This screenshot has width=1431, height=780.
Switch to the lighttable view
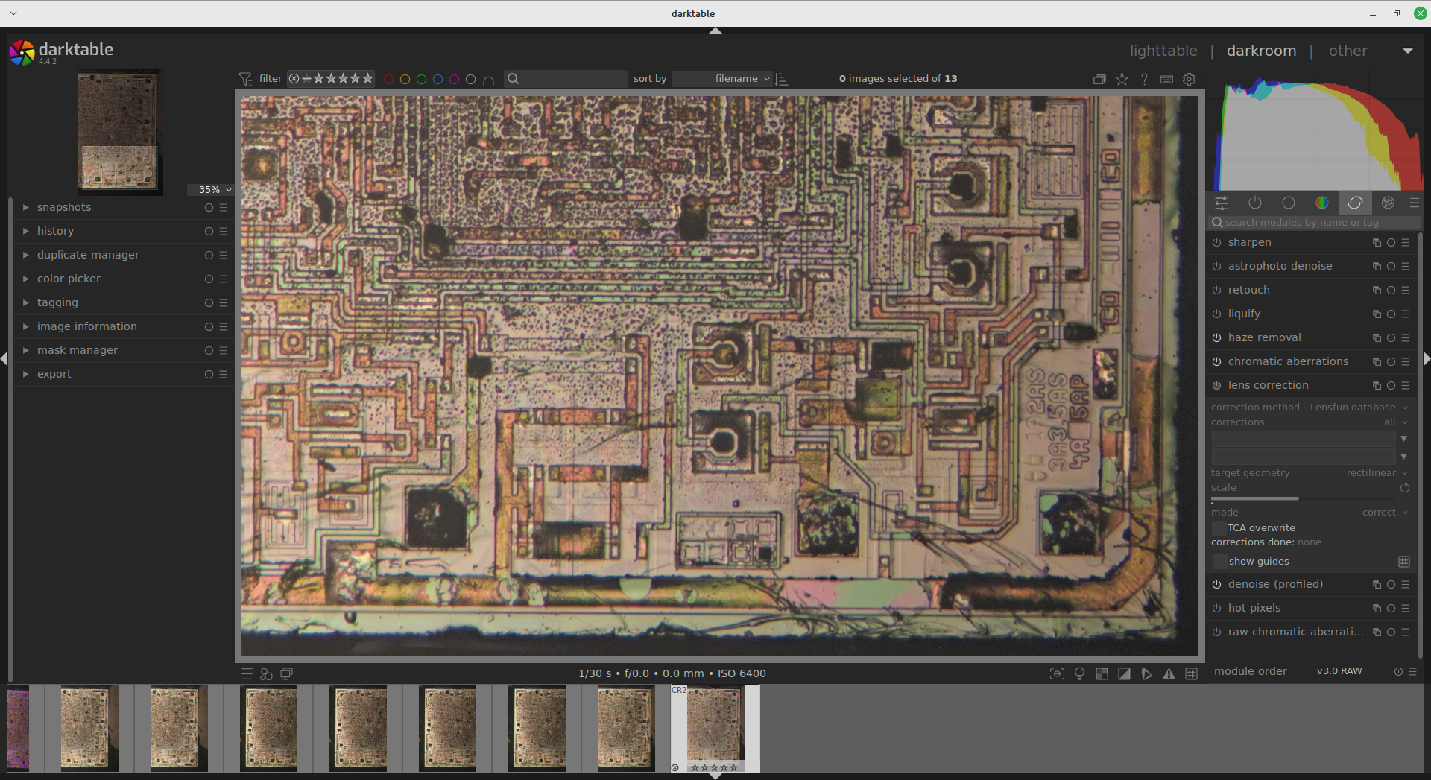click(1163, 51)
